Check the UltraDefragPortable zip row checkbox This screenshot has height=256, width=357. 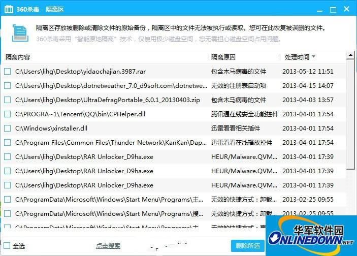[x=7, y=100]
